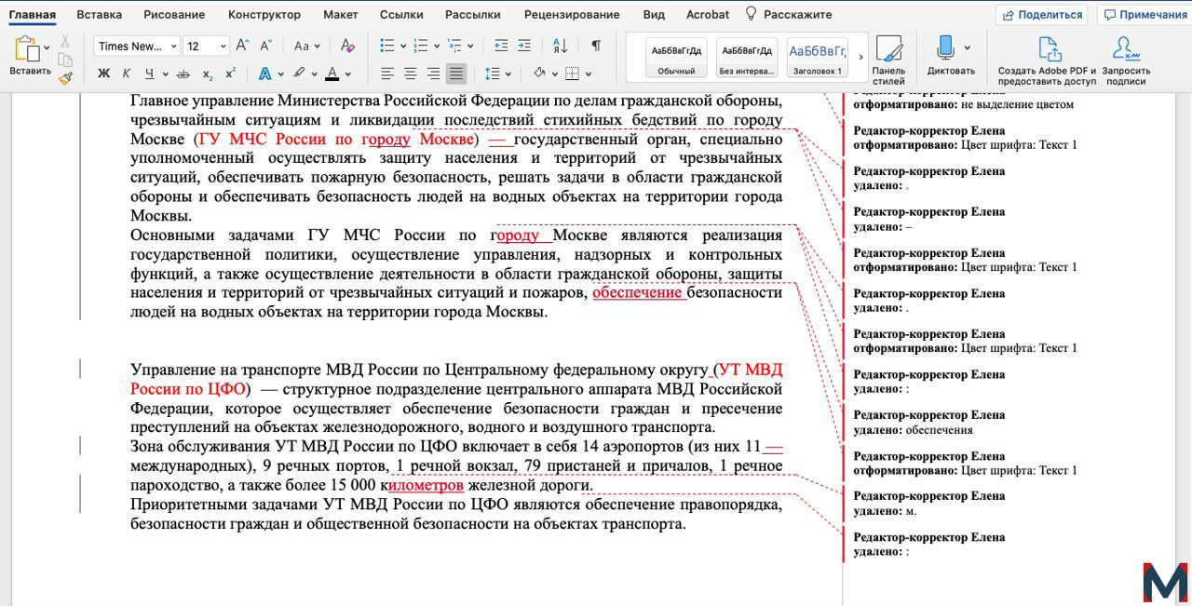Increase font size with the larger A
The image size is (1192, 606).
coord(243,46)
